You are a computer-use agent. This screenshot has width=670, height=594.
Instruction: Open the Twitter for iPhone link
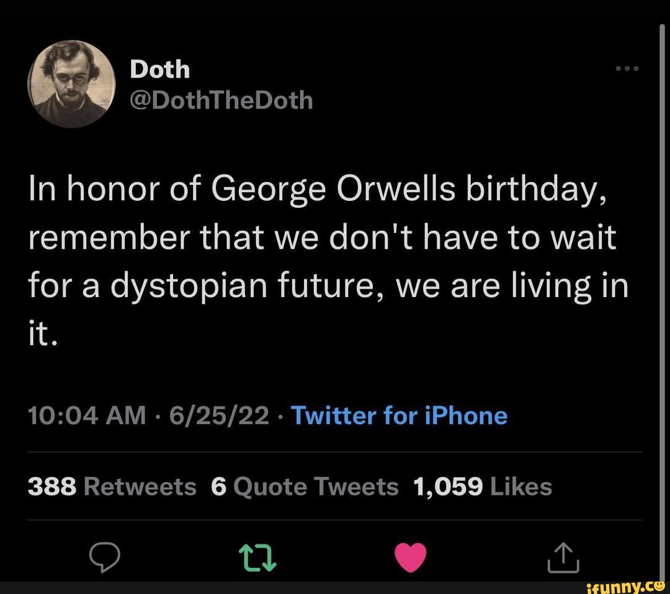pyautogui.click(x=400, y=415)
